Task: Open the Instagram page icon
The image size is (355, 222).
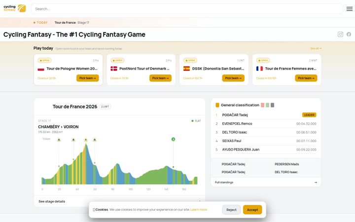Action: point(340,34)
